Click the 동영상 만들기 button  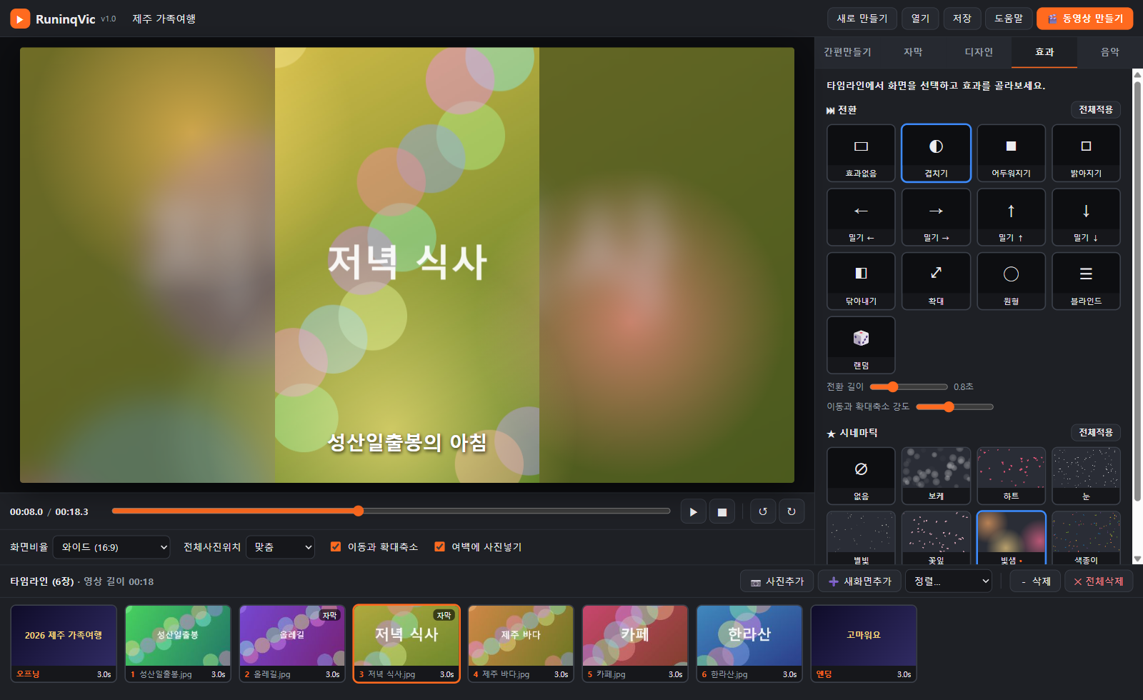pyautogui.click(x=1084, y=19)
